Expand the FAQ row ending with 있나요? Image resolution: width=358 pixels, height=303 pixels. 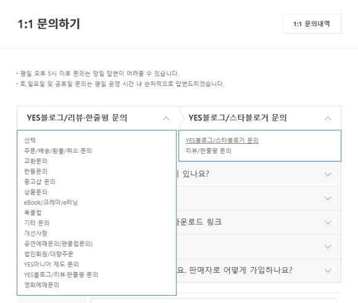click(x=259, y=174)
